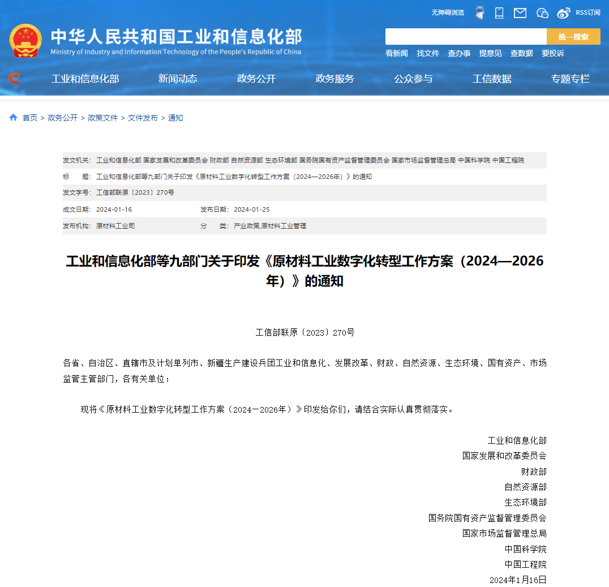Click the red MIIT gear logo
The width and height of the screenshot is (609, 587).
pyautogui.click(x=15, y=78)
